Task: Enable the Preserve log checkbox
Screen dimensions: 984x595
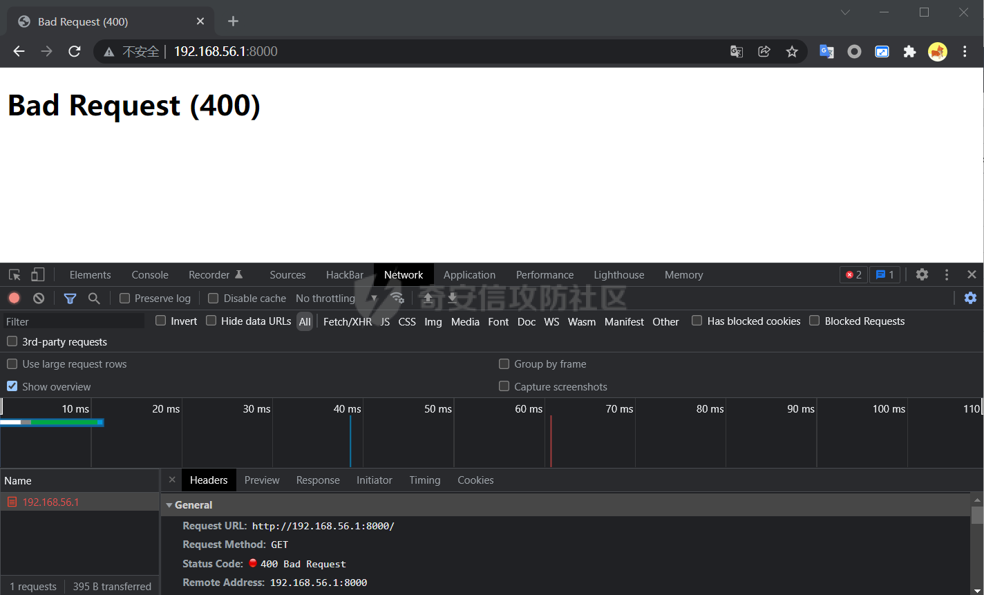Action: (125, 298)
